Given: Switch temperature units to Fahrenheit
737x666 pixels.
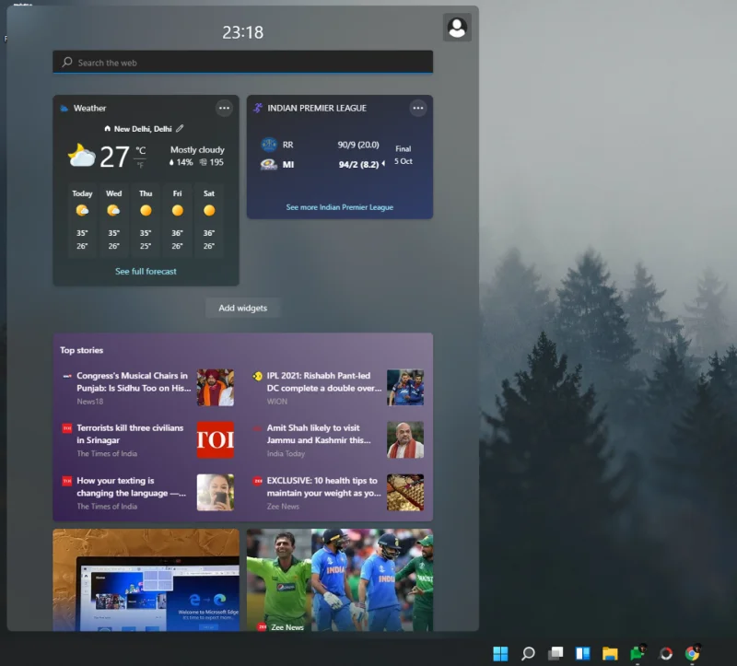Looking at the screenshot, I should 140,164.
